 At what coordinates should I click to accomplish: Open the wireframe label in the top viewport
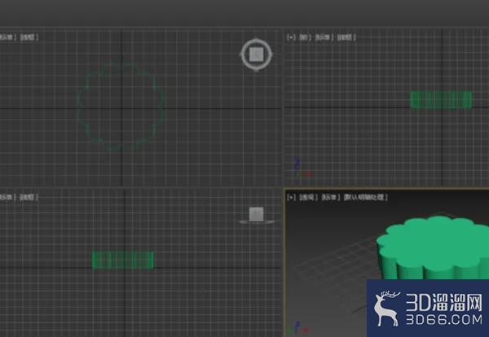29,37
